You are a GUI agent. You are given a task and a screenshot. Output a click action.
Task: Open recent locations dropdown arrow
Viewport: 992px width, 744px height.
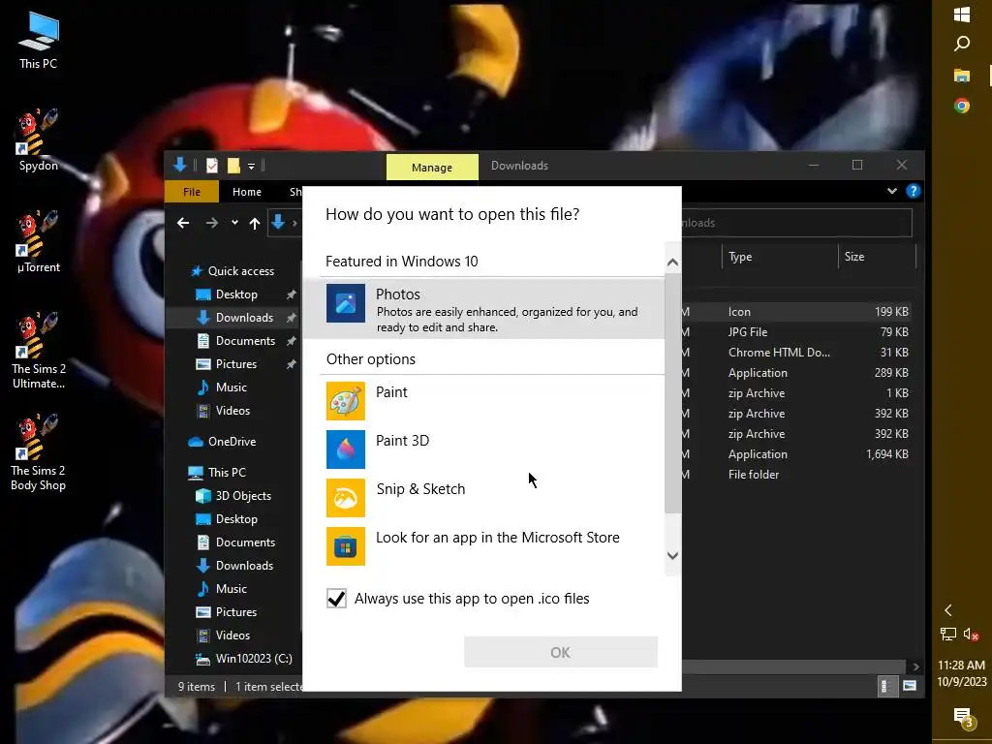point(234,223)
